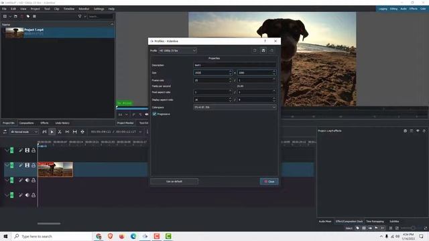
Task: Select the spacer tool in timeline toolbar
Action: point(67,132)
